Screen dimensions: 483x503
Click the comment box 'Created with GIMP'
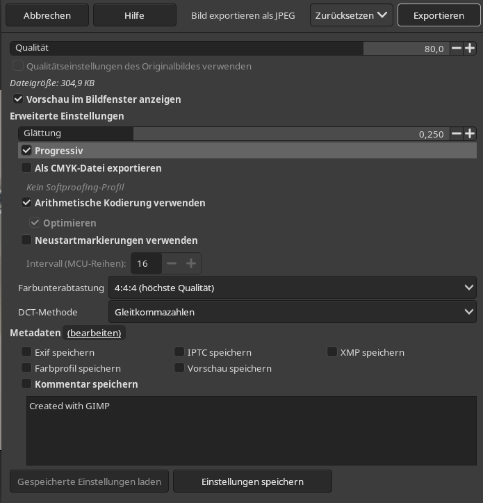(x=252, y=431)
